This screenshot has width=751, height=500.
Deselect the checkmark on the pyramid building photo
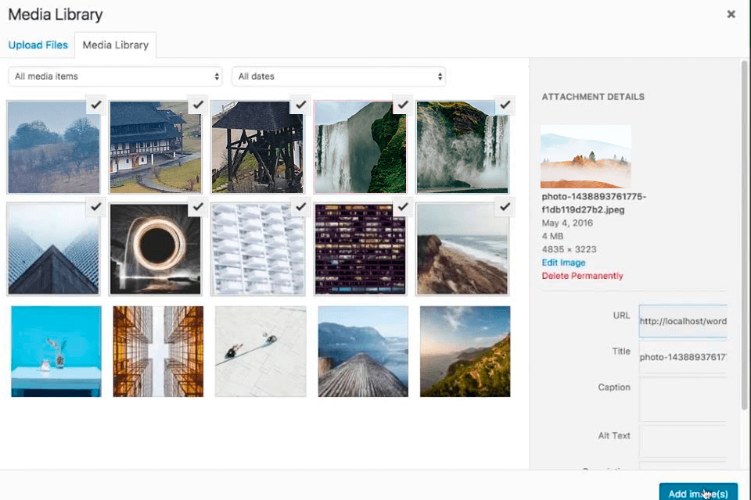[x=95, y=207]
